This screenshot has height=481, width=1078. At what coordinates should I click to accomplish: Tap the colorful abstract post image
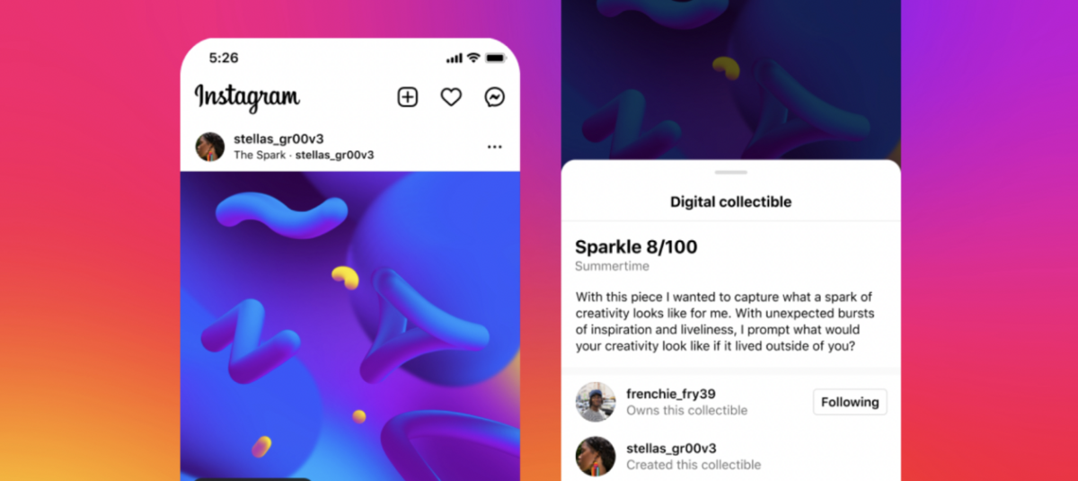coord(350,325)
